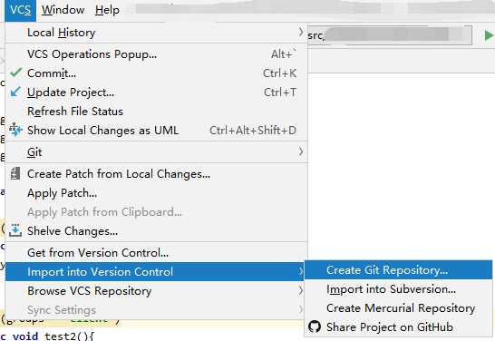Screen dimensions: 495x341
Task: Open the Help menu
Action: coord(107,10)
